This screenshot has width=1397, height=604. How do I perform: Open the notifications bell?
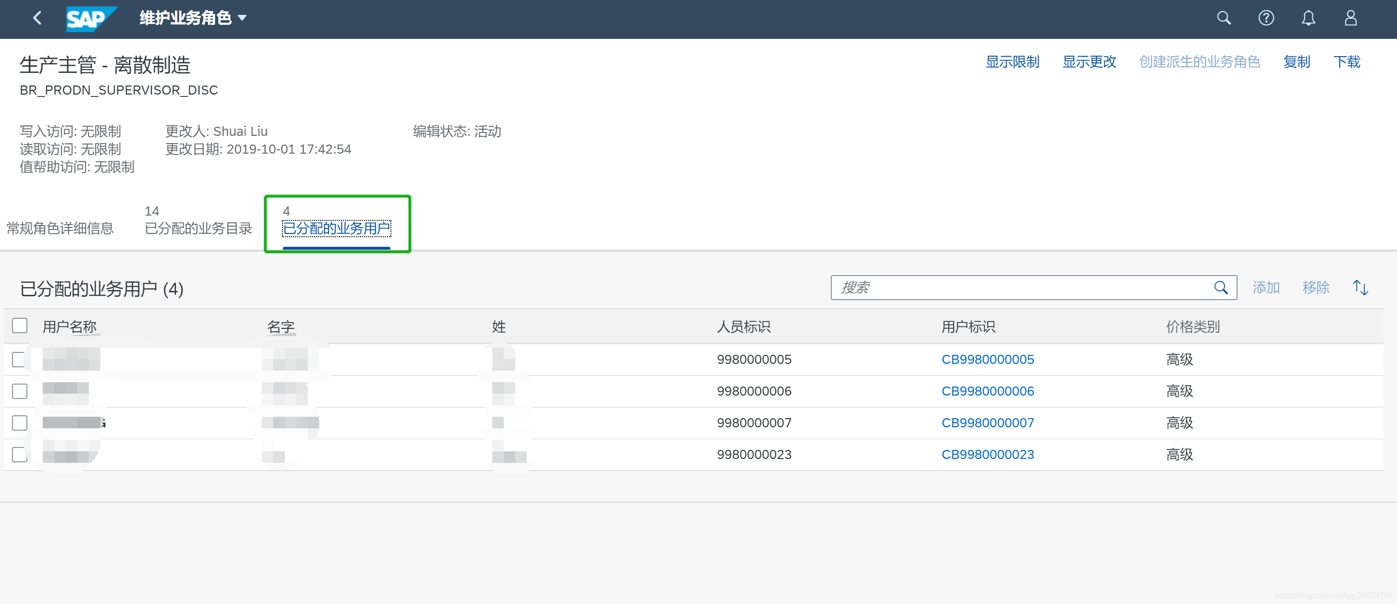[1309, 18]
